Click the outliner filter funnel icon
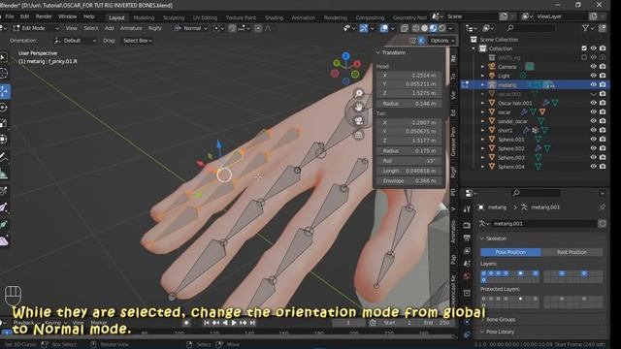 click(x=585, y=28)
